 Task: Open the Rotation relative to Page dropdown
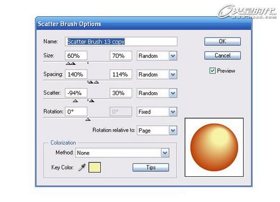[157, 130]
